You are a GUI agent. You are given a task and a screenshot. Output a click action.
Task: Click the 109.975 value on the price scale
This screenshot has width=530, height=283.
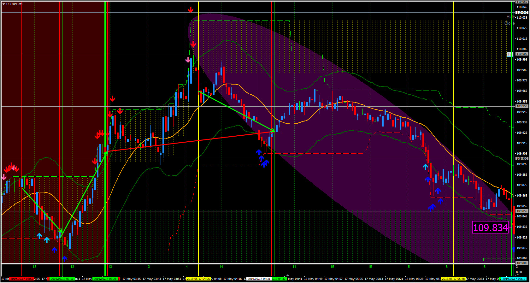[x=522, y=80]
